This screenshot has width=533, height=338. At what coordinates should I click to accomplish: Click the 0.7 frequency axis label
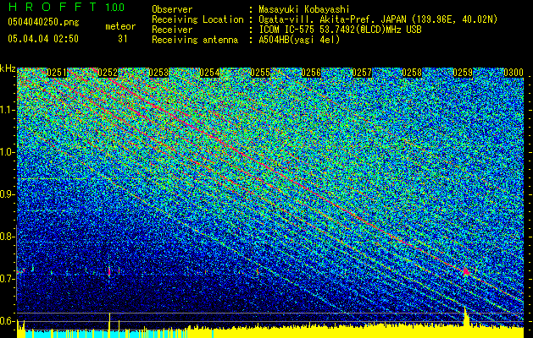click(x=7, y=279)
